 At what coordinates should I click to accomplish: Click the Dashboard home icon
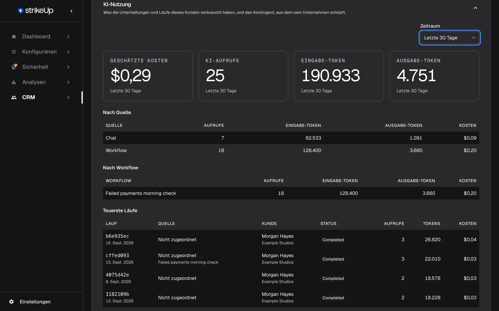coord(14,36)
